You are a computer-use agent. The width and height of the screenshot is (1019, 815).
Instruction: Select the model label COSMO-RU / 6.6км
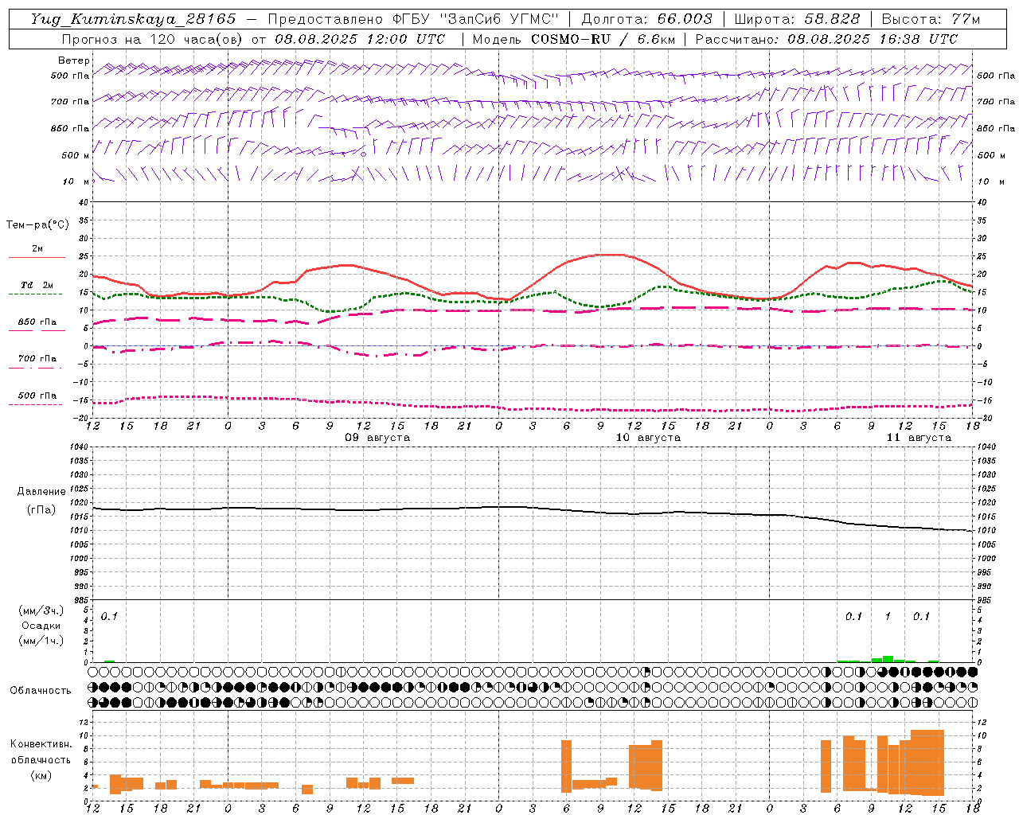pos(602,39)
